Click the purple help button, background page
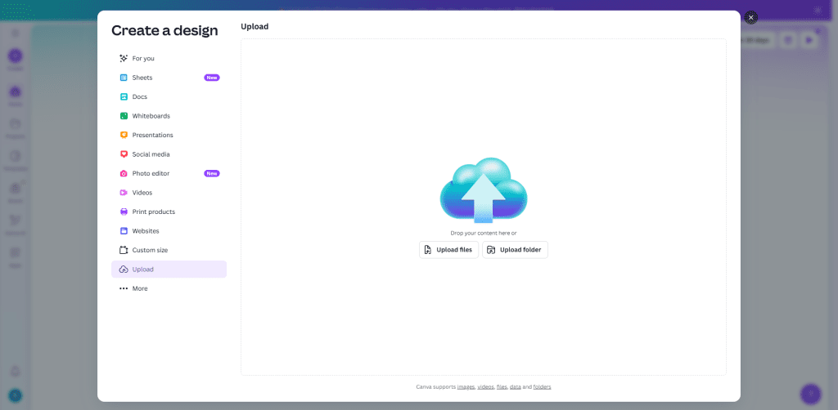Screen dimensions: 838x410 [x=811, y=394]
